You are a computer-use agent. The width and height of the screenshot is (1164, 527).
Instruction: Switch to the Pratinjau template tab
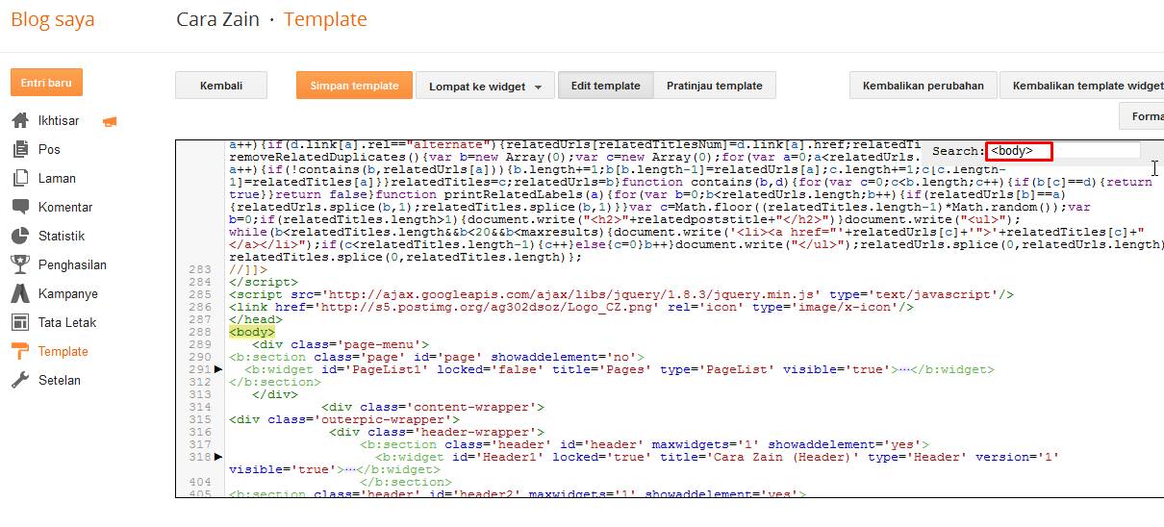[x=715, y=86]
